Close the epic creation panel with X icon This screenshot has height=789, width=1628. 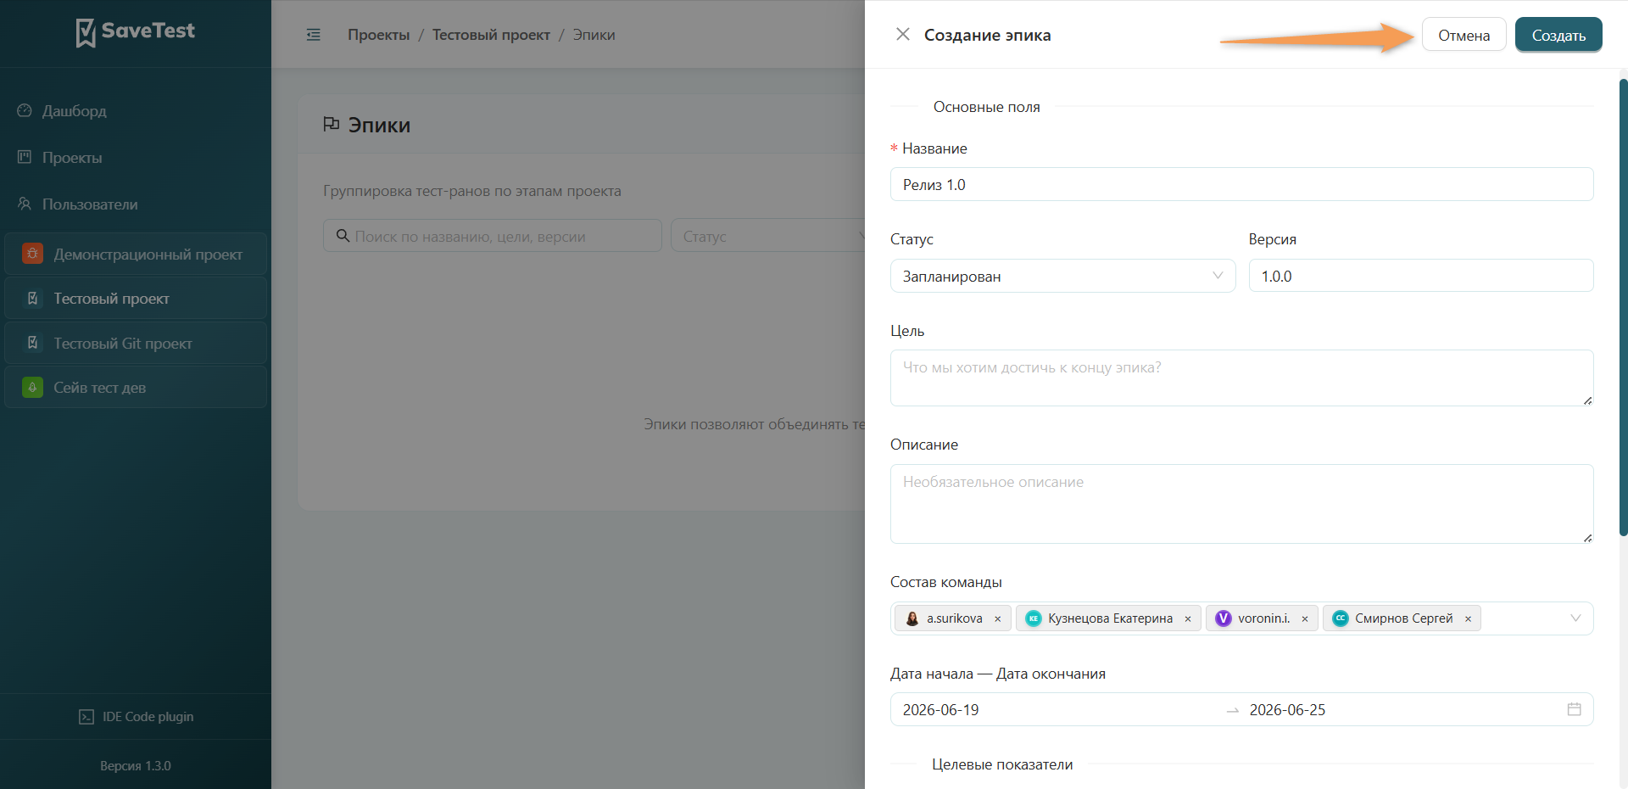pos(903,35)
